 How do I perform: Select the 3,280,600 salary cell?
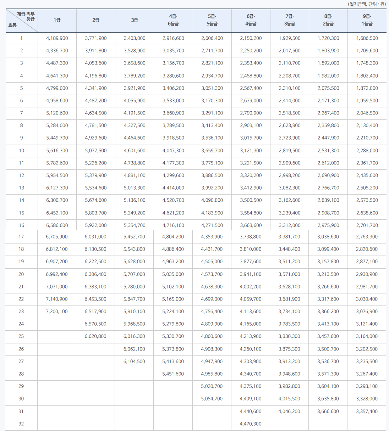coord(173,76)
